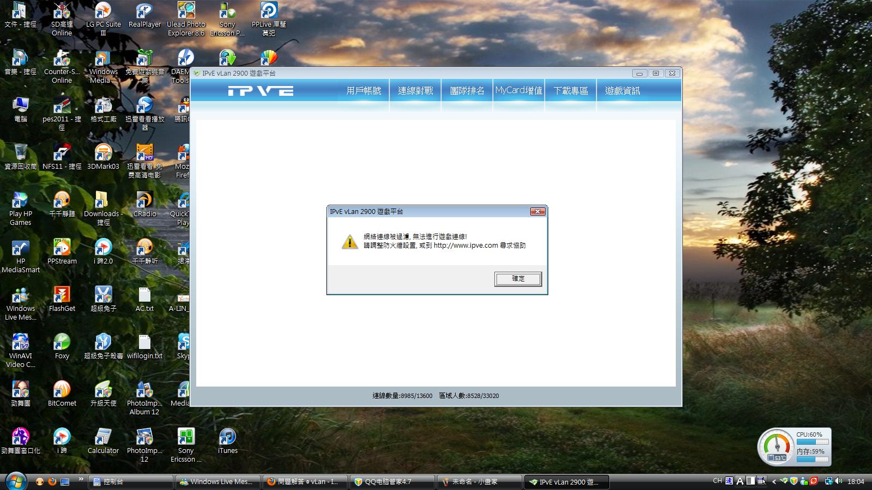Select the Counter-Strike Online desktop icon
872x490 pixels.
pyautogui.click(x=62, y=66)
